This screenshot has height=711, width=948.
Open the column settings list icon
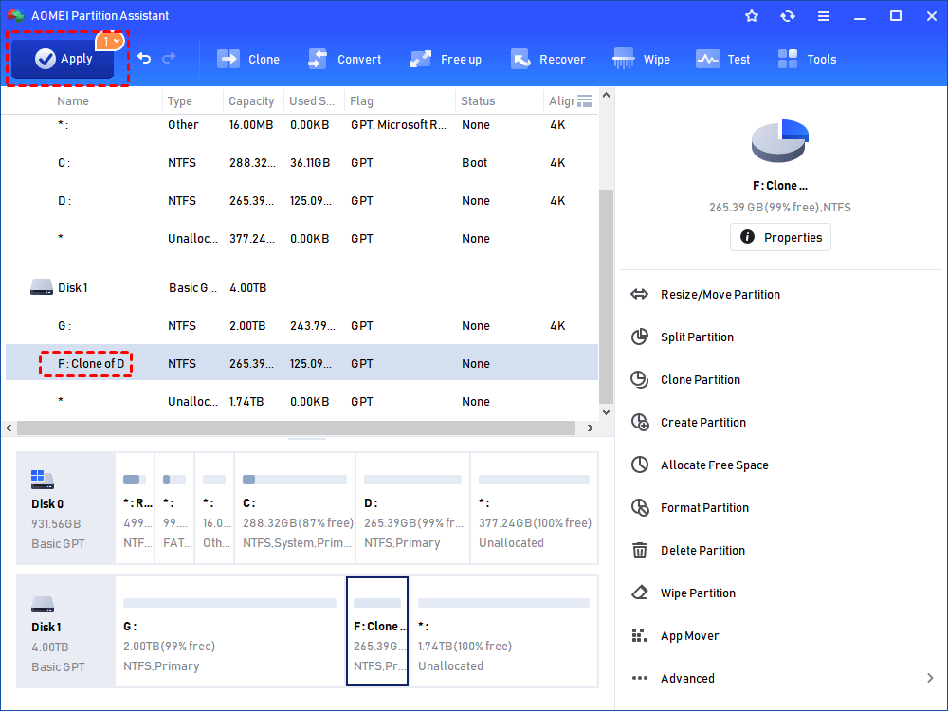click(x=585, y=101)
